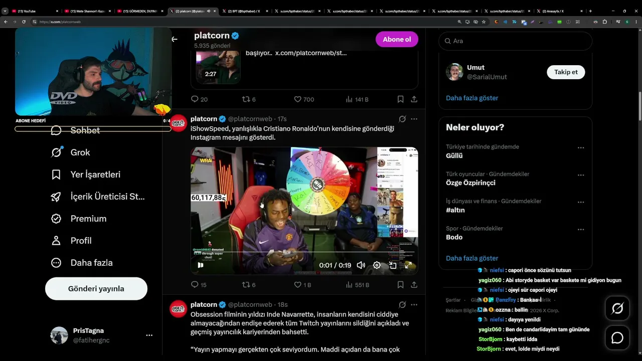Open the PrisTagna account switcher menu
This screenshot has width=642, height=361.
point(149,335)
